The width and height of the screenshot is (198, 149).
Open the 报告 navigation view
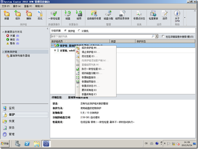(x=25, y=128)
